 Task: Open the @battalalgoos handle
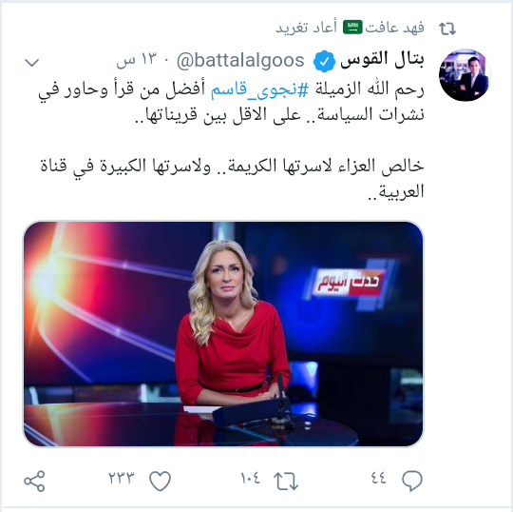(240, 61)
